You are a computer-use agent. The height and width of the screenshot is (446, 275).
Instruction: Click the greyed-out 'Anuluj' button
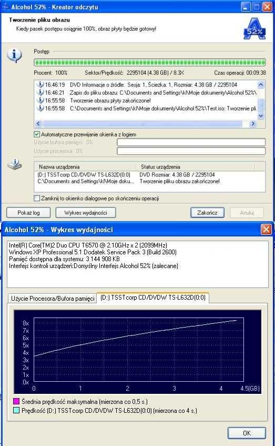pos(247,213)
